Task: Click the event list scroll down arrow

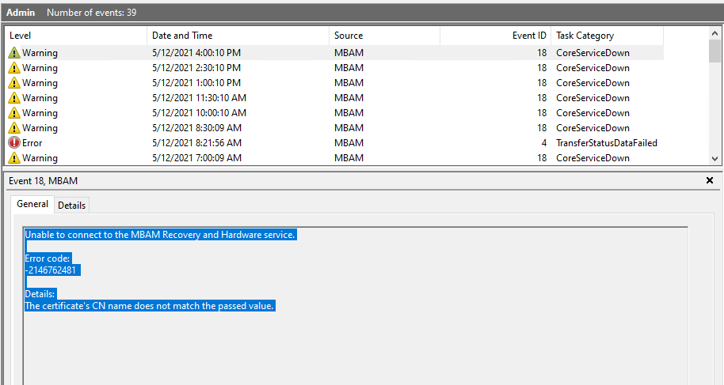Action: click(714, 159)
